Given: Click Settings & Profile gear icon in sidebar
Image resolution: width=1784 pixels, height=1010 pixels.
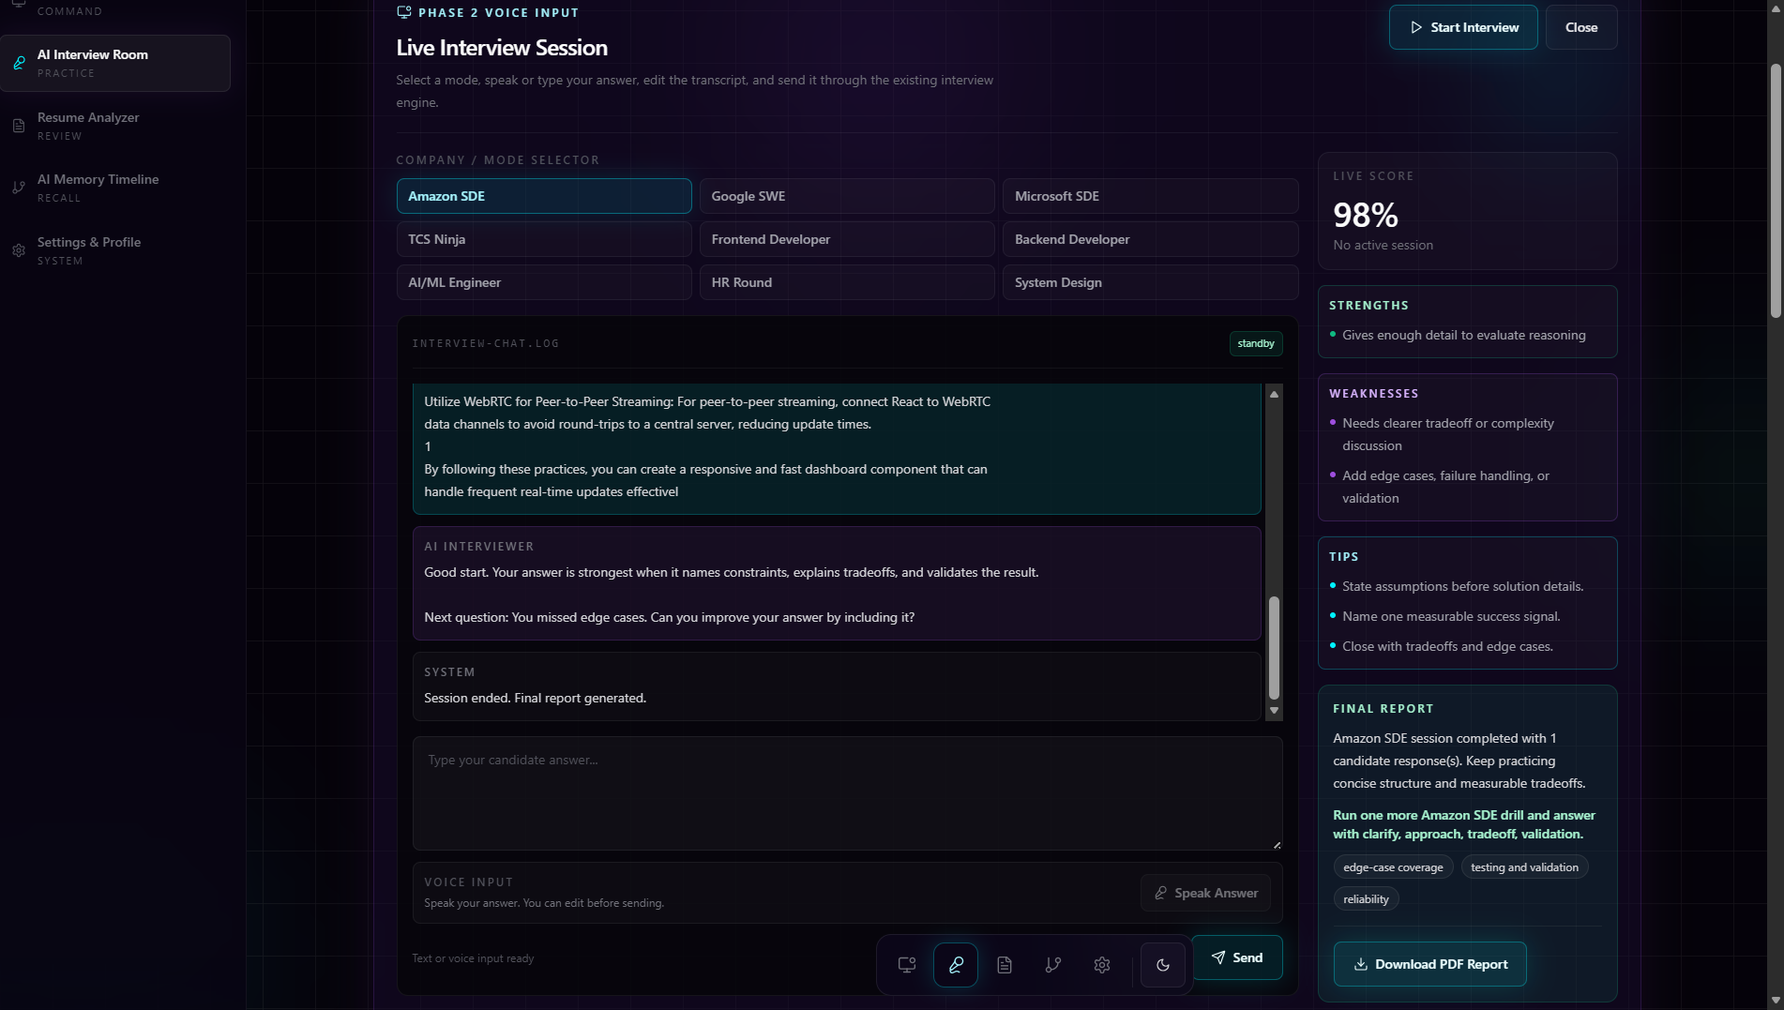Looking at the screenshot, I should (19, 250).
